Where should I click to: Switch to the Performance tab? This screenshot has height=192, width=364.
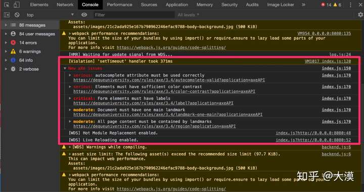click(119, 5)
